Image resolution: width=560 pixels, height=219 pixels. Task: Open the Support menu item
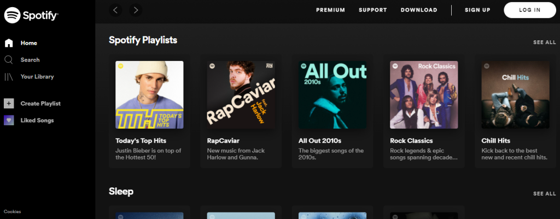click(373, 10)
